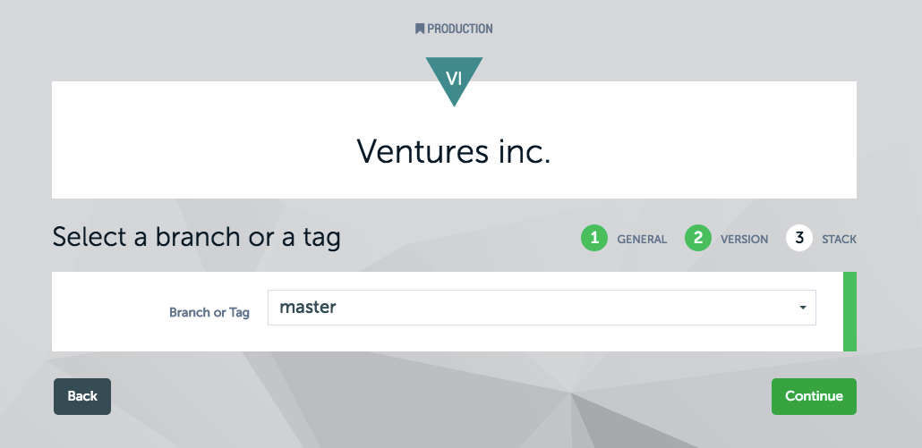Go to the GENERAL step tab
Screen dimensions: 922x448
[642, 240]
